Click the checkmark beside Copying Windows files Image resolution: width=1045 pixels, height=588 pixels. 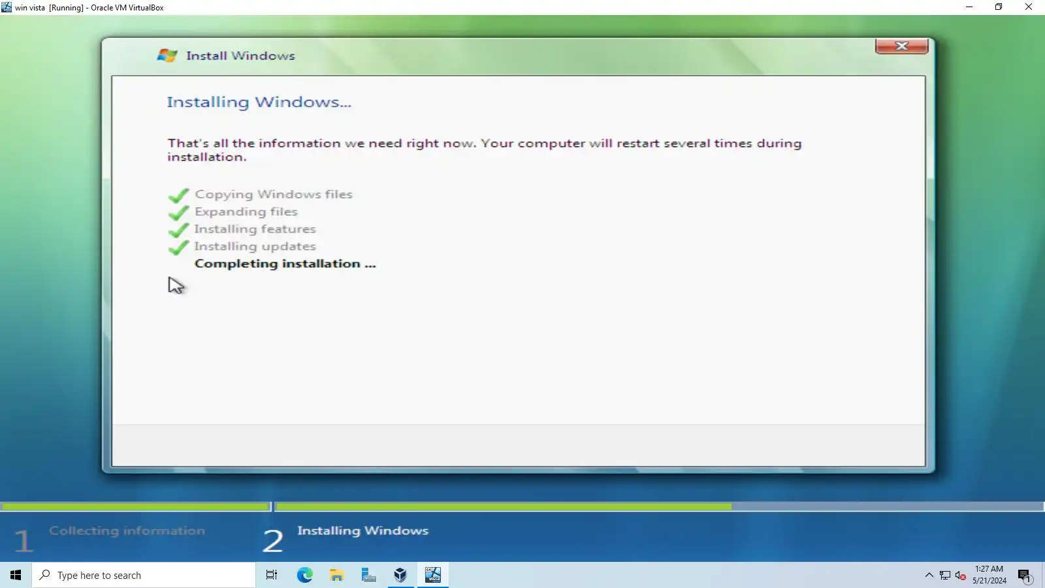pos(178,195)
